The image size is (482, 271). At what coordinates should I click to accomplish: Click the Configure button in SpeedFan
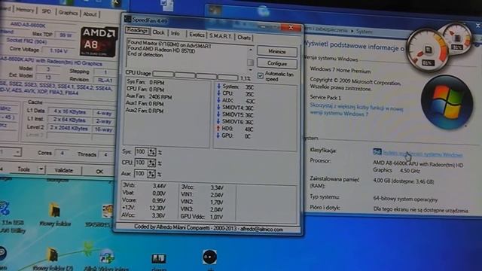tap(277, 63)
